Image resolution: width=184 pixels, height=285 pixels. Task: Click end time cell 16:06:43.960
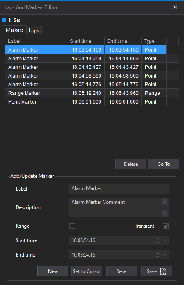[123, 93]
